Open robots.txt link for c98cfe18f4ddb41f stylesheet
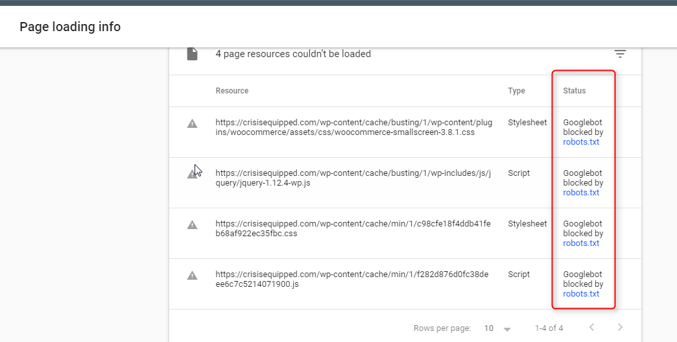 pos(581,243)
